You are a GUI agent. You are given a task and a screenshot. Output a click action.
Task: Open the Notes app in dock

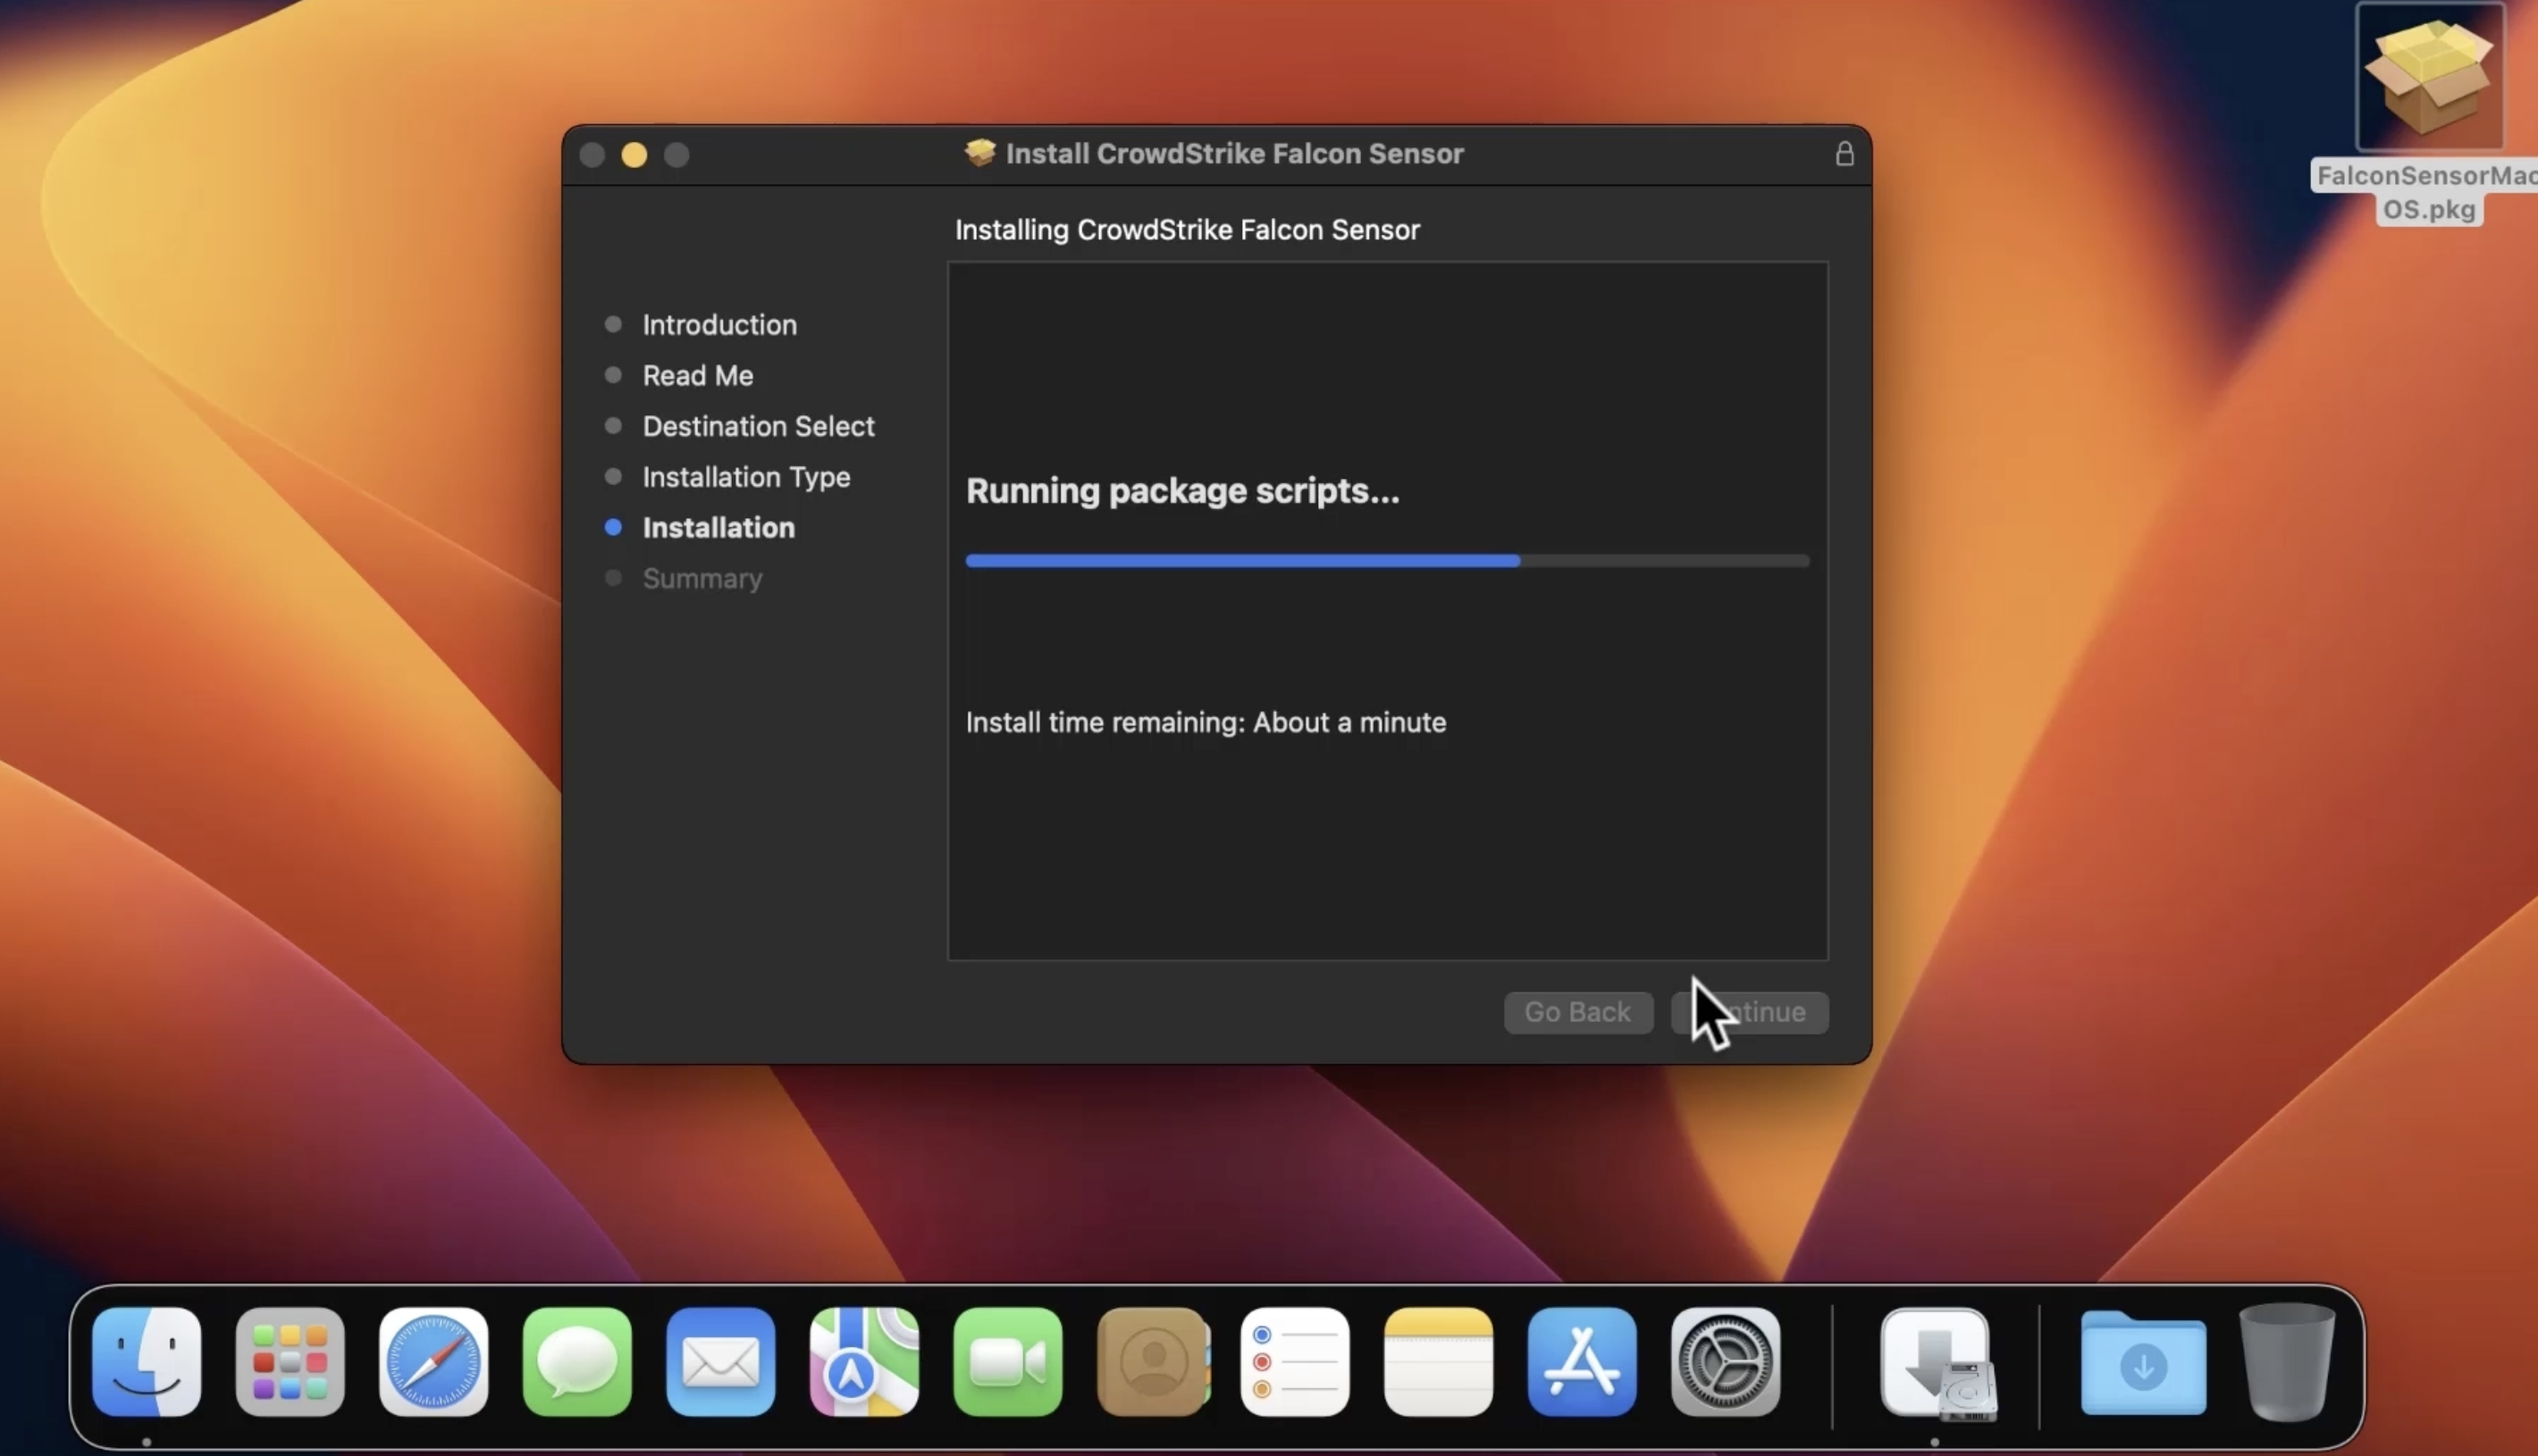coord(1439,1361)
